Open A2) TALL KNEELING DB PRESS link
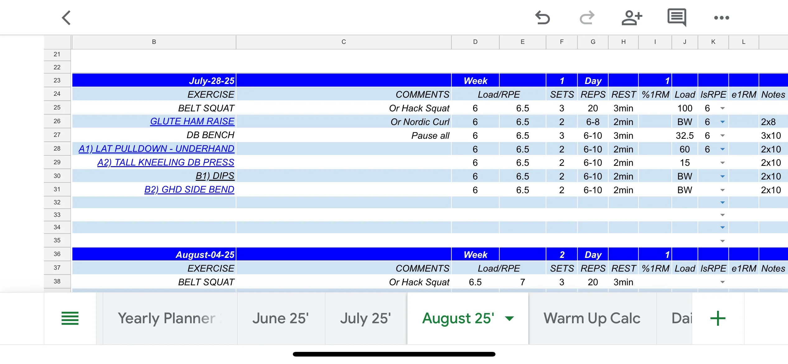This screenshot has height=364, width=788. pyautogui.click(x=166, y=162)
